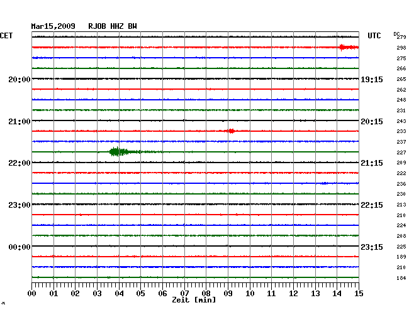
Task: Click the DC value 213
Action: [x=401, y=205]
